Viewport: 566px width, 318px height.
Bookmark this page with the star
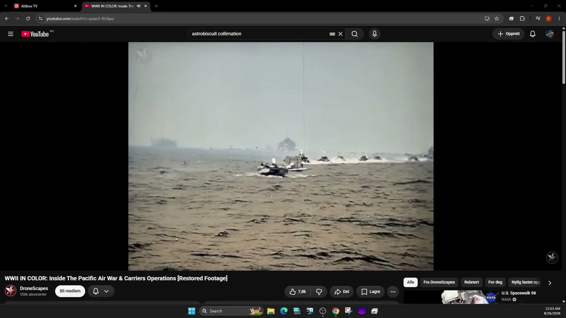tap(497, 19)
